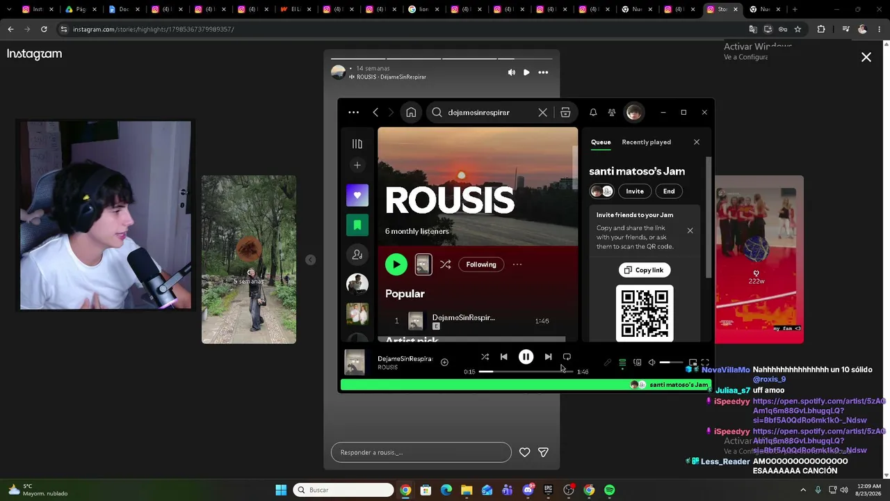The width and height of the screenshot is (890, 501).
Task: End the Jam with the End button
Action: click(x=669, y=191)
